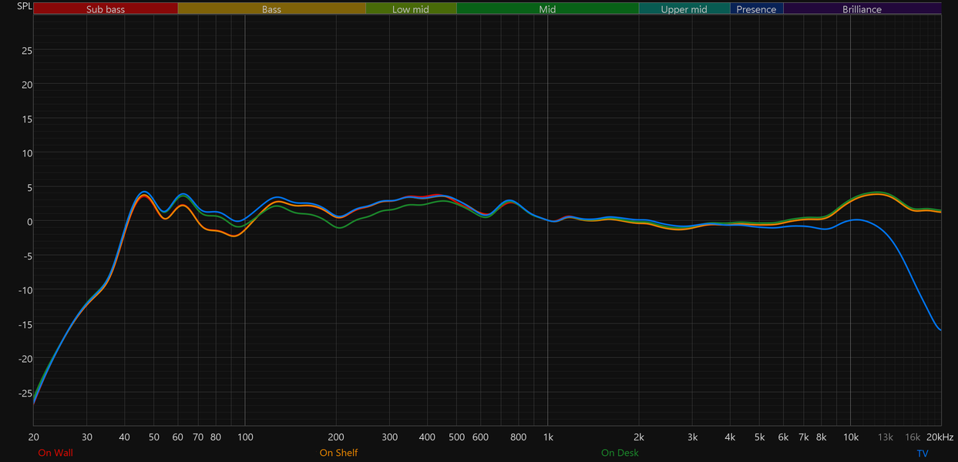Click the 50 Hz frequency axis label
Image resolution: width=958 pixels, height=462 pixels.
click(x=154, y=437)
